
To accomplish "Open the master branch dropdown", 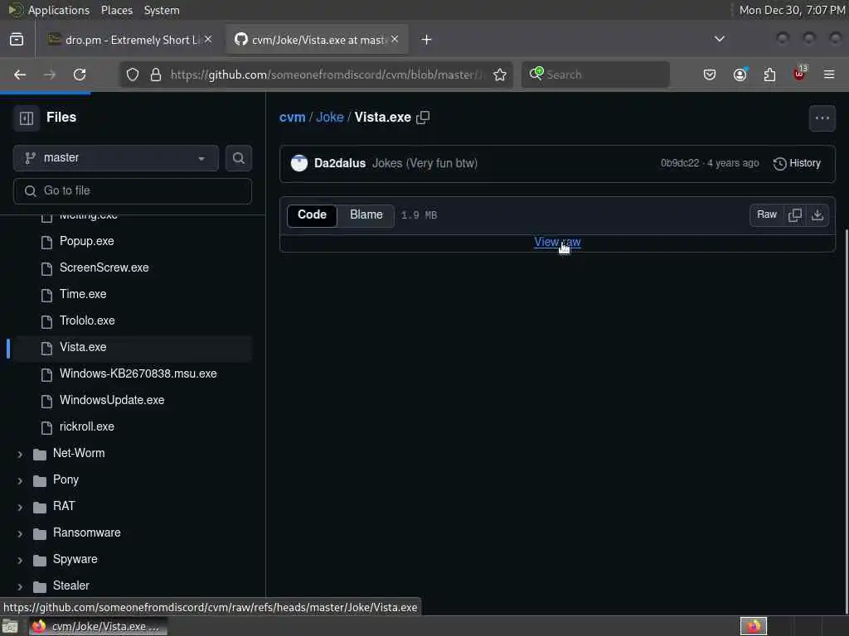I will pyautogui.click(x=116, y=158).
